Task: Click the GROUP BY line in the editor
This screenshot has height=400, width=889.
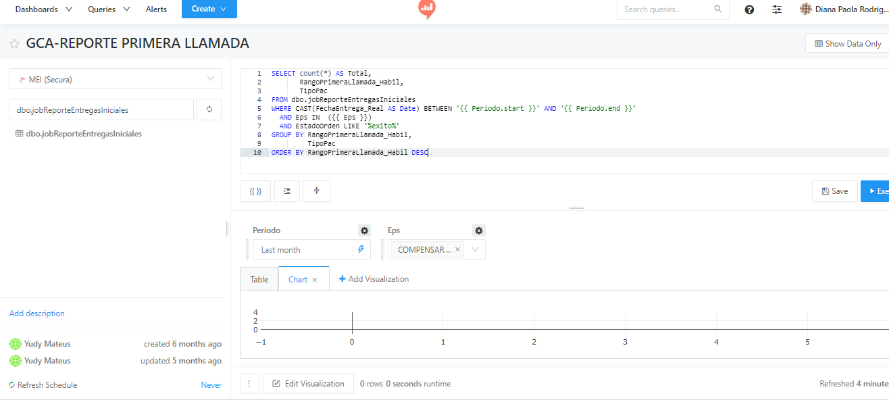Action: tap(341, 134)
